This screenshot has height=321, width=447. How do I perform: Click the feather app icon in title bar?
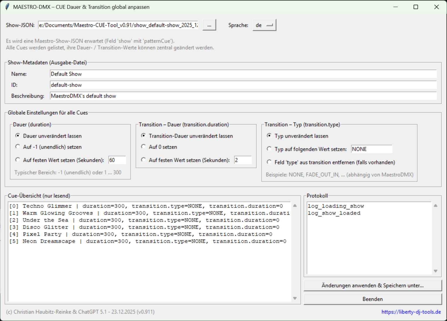(7, 7)
